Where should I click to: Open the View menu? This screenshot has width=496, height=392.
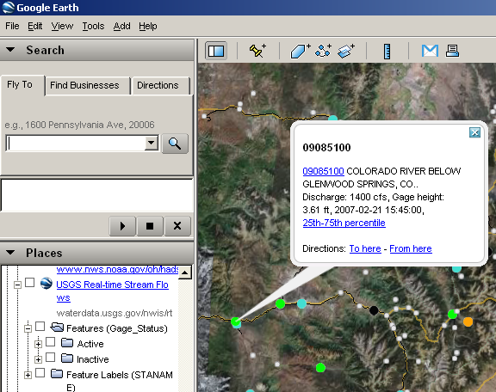[x=62, y=26]
